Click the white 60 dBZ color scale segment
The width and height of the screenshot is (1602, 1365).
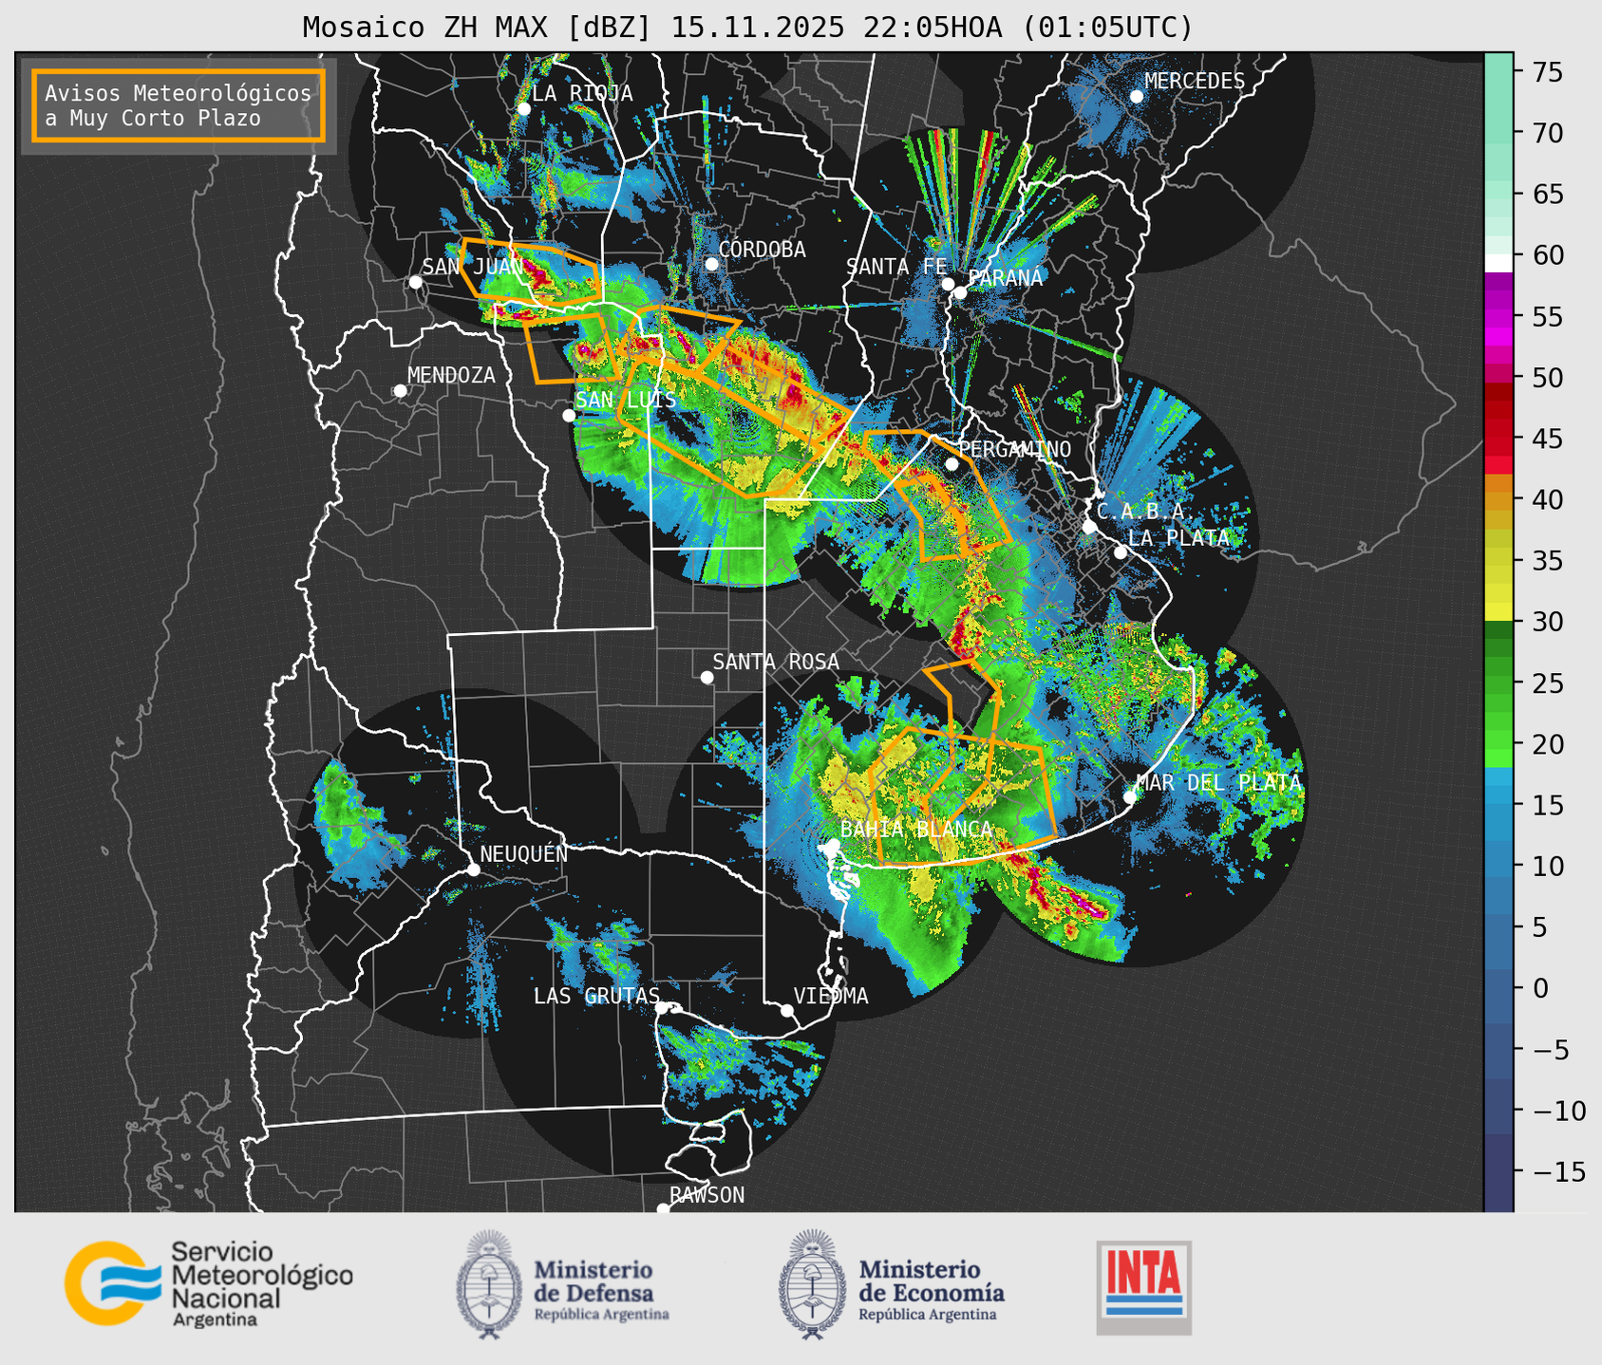tap(1498, 263)
